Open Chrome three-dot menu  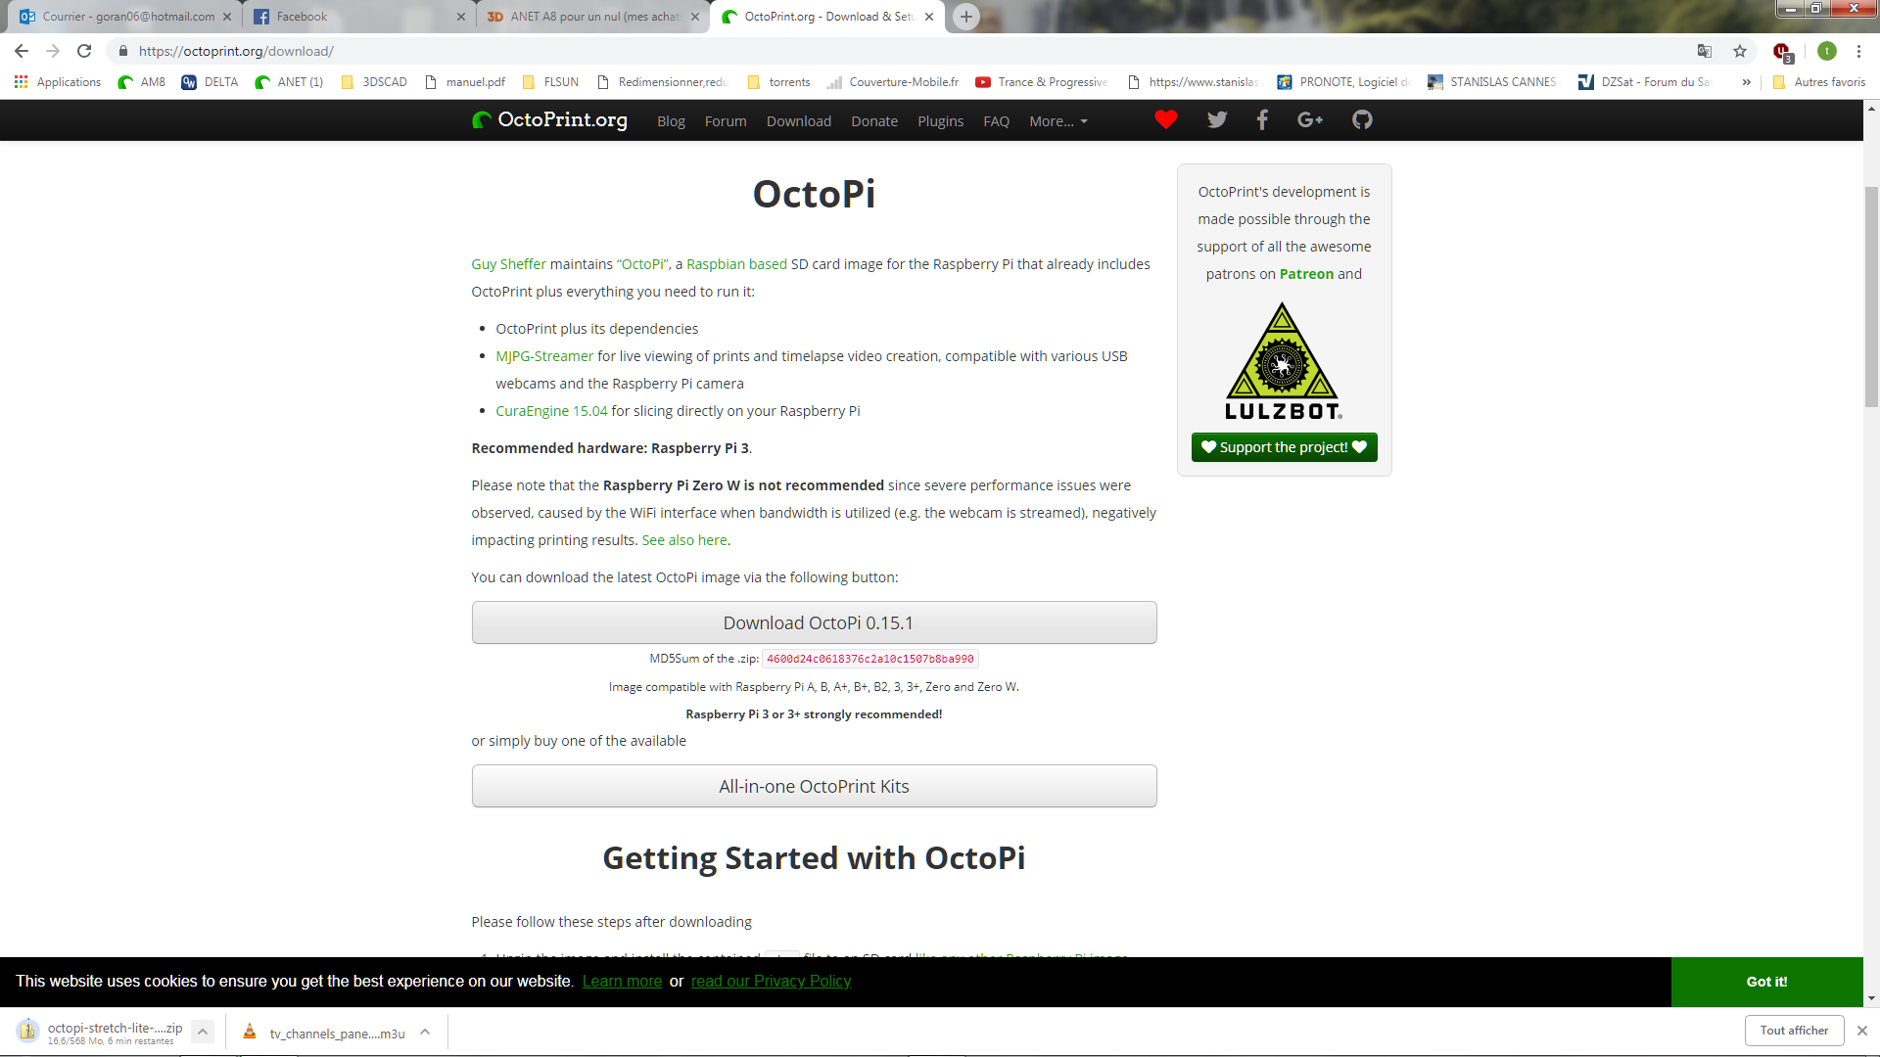click(1858, 51)
